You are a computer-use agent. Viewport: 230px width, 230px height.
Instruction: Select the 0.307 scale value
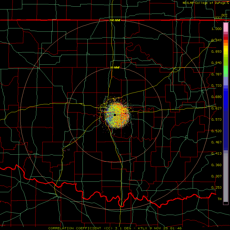point(216,176)
